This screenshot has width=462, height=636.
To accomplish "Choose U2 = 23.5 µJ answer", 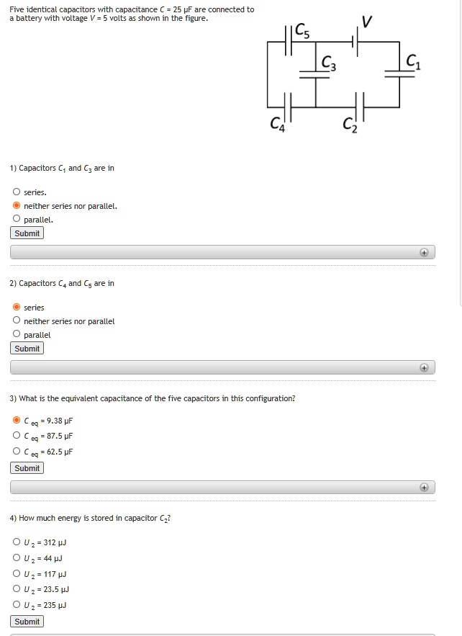I will (15, 588).
